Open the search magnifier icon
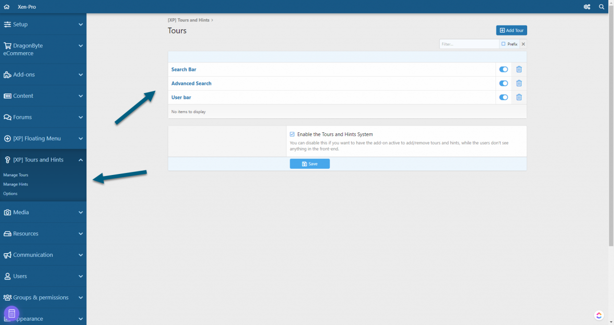614x325 pixels. click(602, 7)
